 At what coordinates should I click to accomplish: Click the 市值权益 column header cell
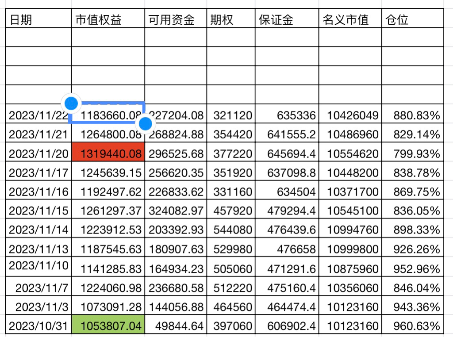point(108,20)
